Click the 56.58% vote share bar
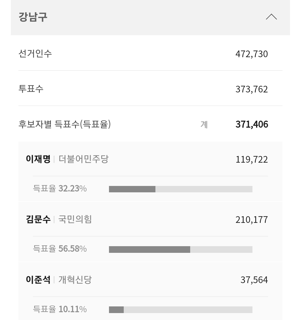The image size is (300, 320). pyautogui.click(x=180, y=249)
